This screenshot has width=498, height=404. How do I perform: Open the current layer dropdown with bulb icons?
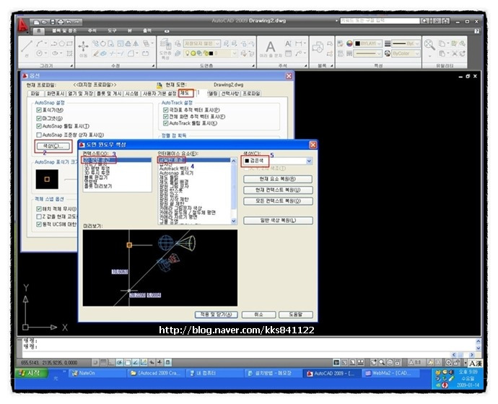tap(234, 53)
